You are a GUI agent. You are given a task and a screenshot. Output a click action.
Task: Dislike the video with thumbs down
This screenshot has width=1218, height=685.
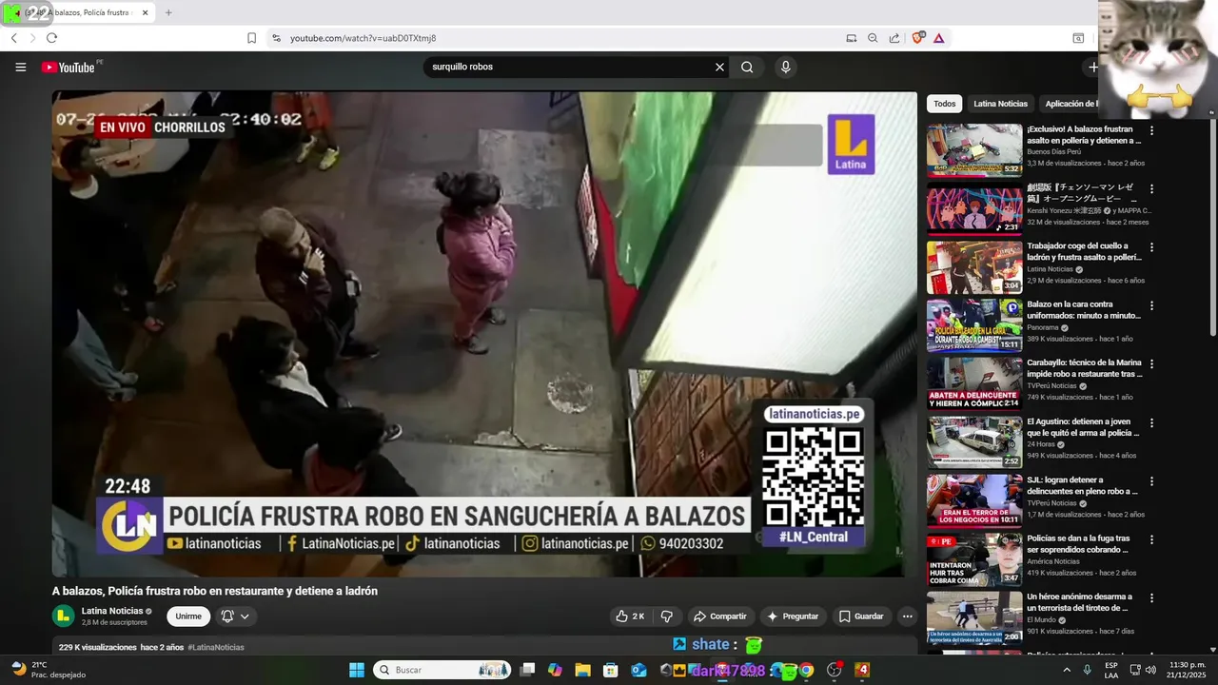[x=667, y=616]
